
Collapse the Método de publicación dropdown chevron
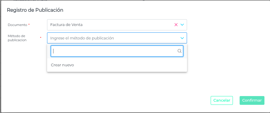pos(182,38)
